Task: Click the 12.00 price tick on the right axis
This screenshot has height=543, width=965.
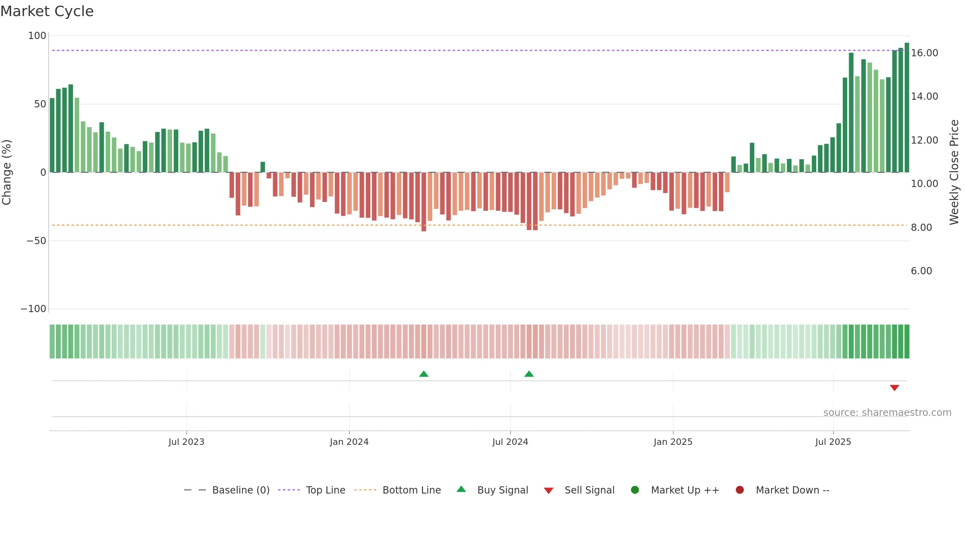Action: click(x=924, y=140)
